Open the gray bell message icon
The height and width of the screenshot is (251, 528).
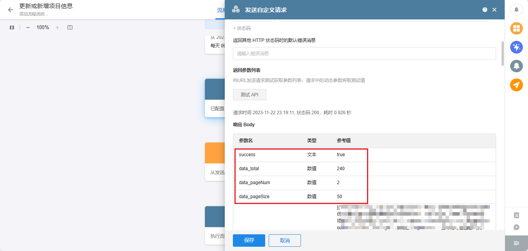click(516, 66)
